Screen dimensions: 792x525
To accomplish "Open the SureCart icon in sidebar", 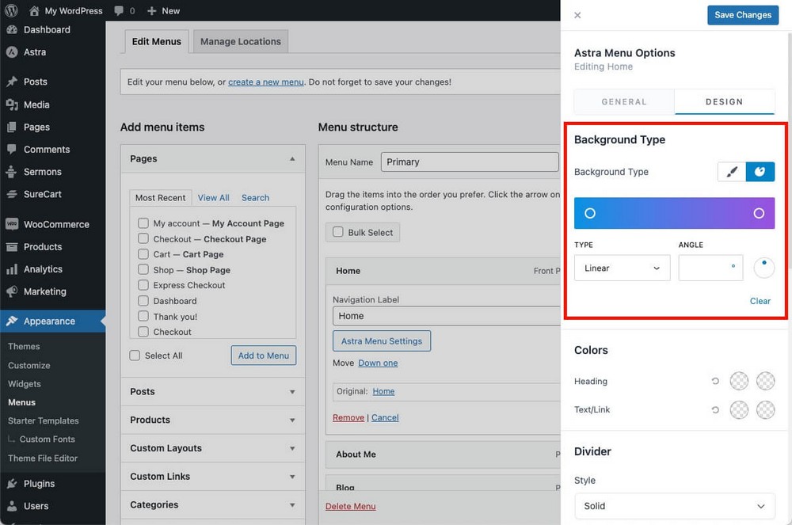I will [x=12, y=194].
